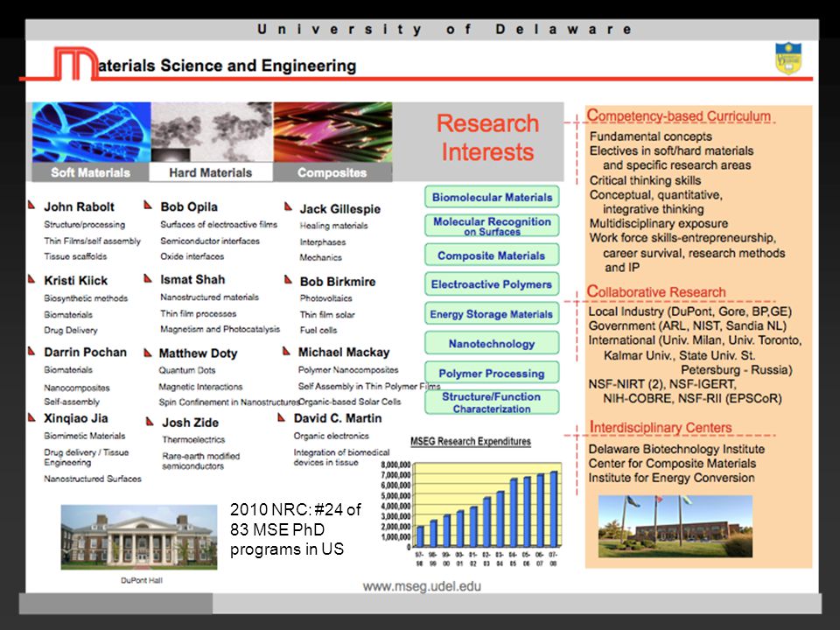Click the name Josh Zide
Viewport: 840px width, 630px height.
click(x=190, y=422)
